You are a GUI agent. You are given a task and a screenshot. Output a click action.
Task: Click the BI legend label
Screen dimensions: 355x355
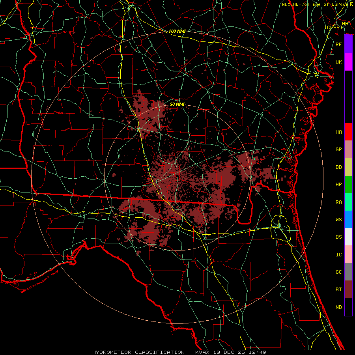point(339,290)
